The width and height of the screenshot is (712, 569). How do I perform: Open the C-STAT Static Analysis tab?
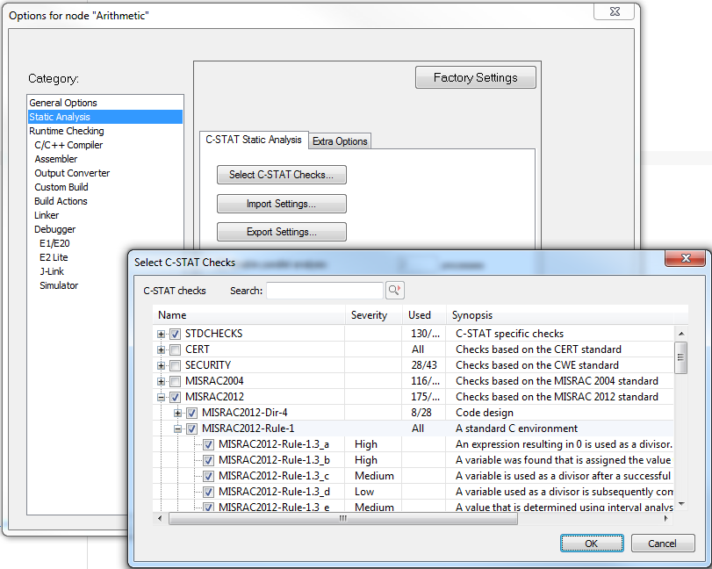[254, 140]
